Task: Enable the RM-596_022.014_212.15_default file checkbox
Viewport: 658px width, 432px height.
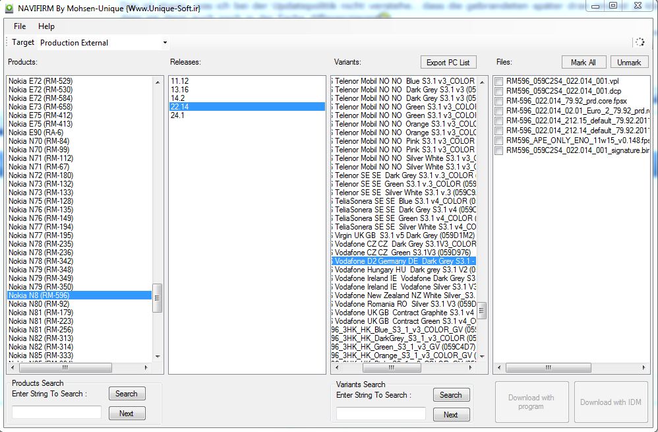Action: coord(499,121)
